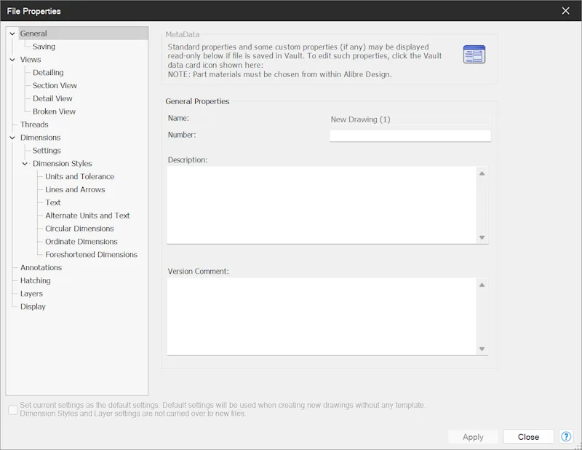Open Alternate Units and Text settings
The width and height of the screenshot is (582, 450).
(x=87, y=216)
